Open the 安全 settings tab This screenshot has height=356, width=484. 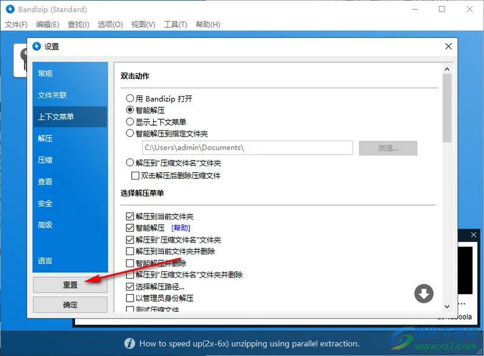point(70,203)
